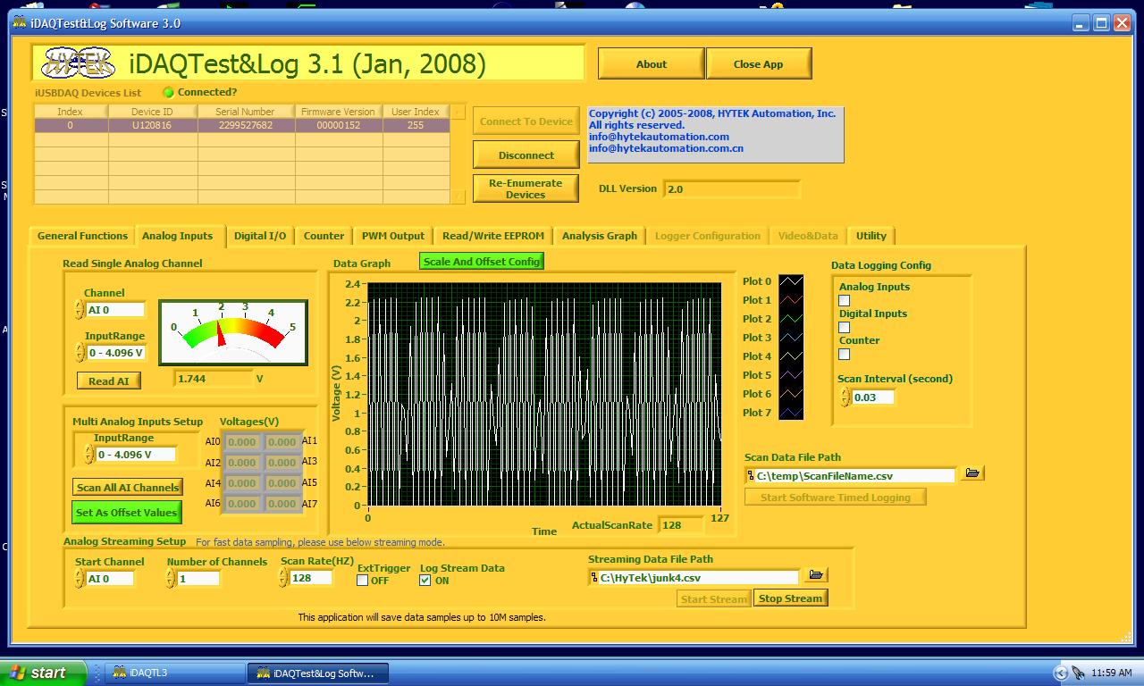The height and width of the screenshot is (686, 1144).
Task: Click the analog voltage gauge meter
Action: [x=233, y=332]
